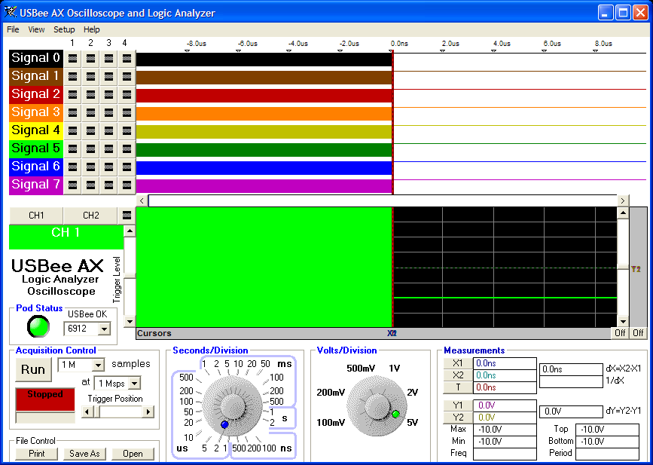
Task: Click Signal 7 trigger setting in column 3
Action: pos(108,185)
